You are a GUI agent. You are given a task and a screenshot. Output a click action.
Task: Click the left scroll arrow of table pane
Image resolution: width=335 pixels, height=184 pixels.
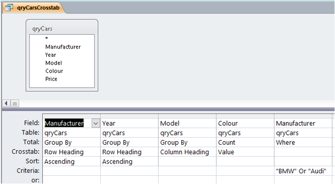[x=6, y=104]
